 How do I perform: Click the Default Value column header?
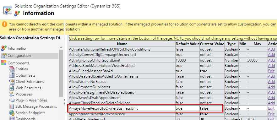tap(187, 44)
